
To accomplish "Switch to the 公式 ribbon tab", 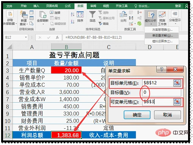I will tap(67, 6).
